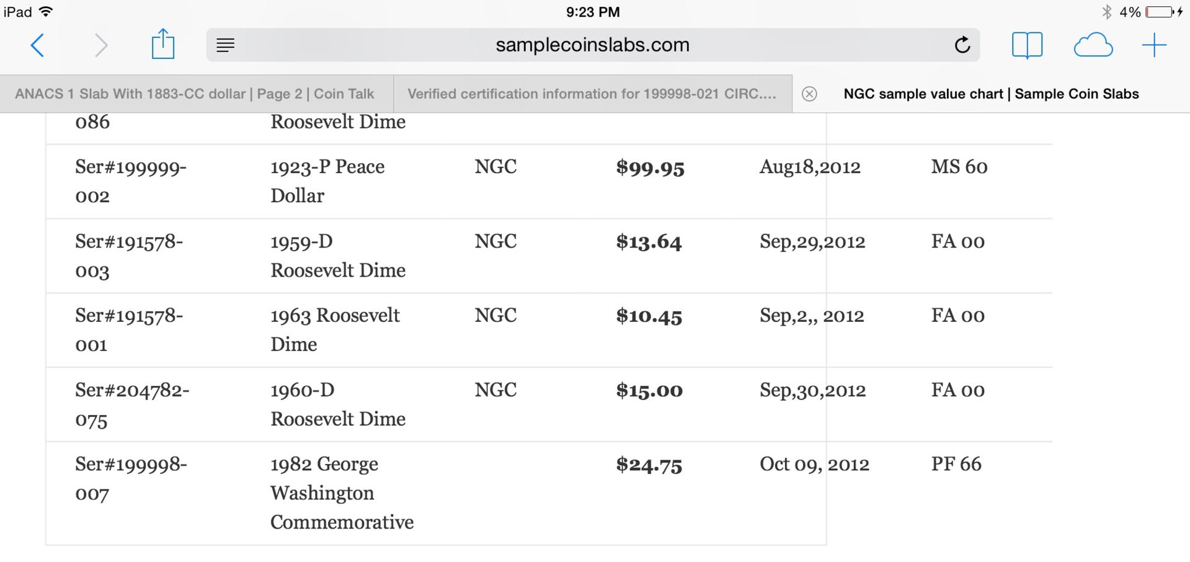The image size is (1190, 562).
Task: Switch to the ANACS 1 Slab tab
Action: [195, 94]
